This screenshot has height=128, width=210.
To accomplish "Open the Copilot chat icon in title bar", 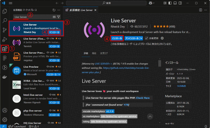I will 151,3.
